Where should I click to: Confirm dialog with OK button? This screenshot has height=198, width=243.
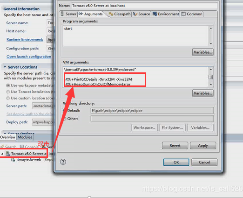pos(176,163)
